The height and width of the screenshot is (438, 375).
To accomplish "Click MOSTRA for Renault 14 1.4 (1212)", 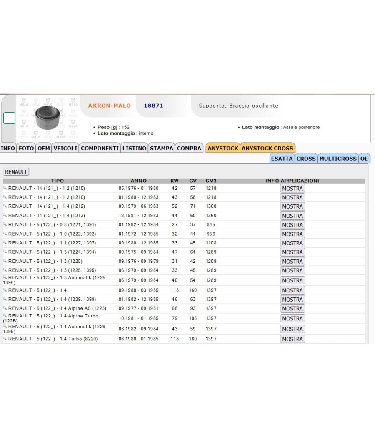I will pos(292,206).
